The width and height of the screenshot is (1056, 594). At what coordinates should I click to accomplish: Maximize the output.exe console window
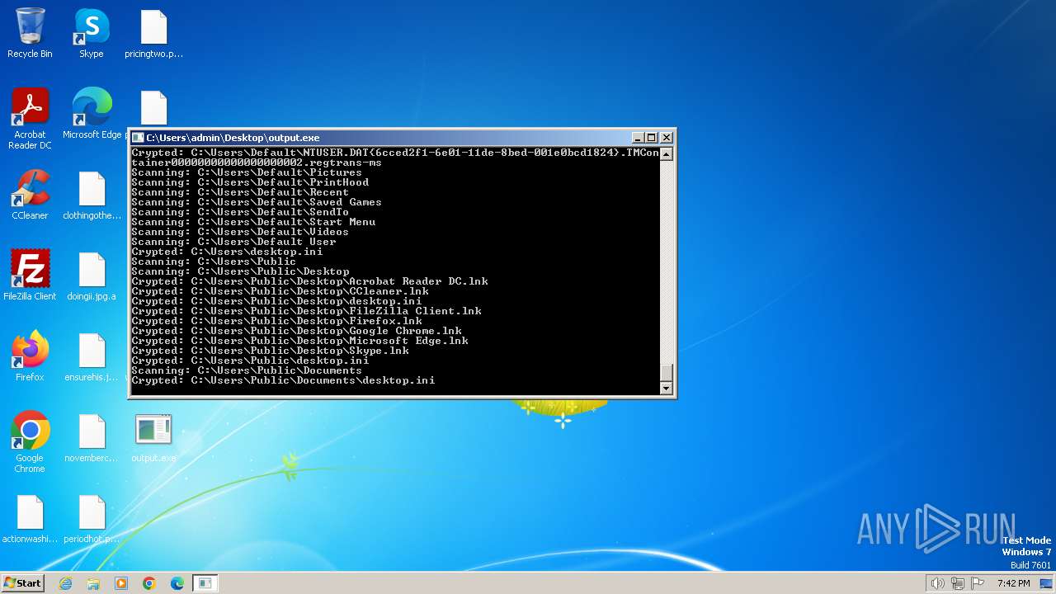pyautogui.click(x=652, y=138)
